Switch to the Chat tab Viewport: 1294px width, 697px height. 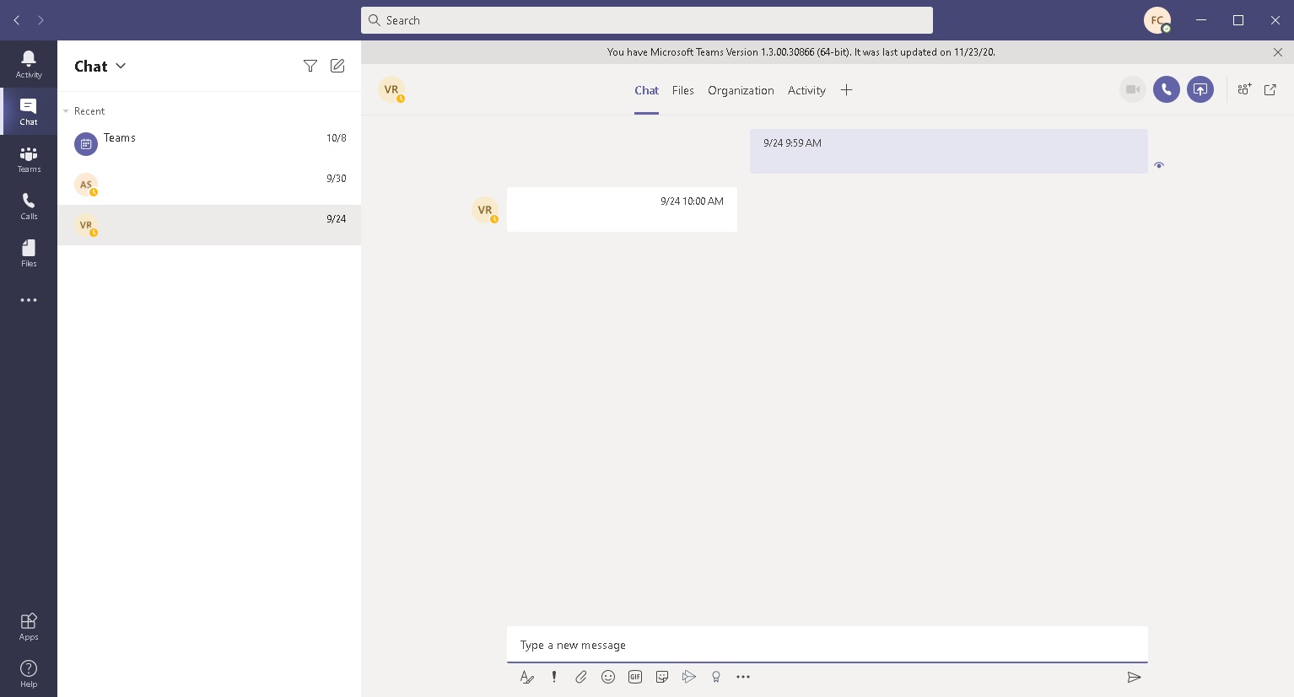click(646, 90)
